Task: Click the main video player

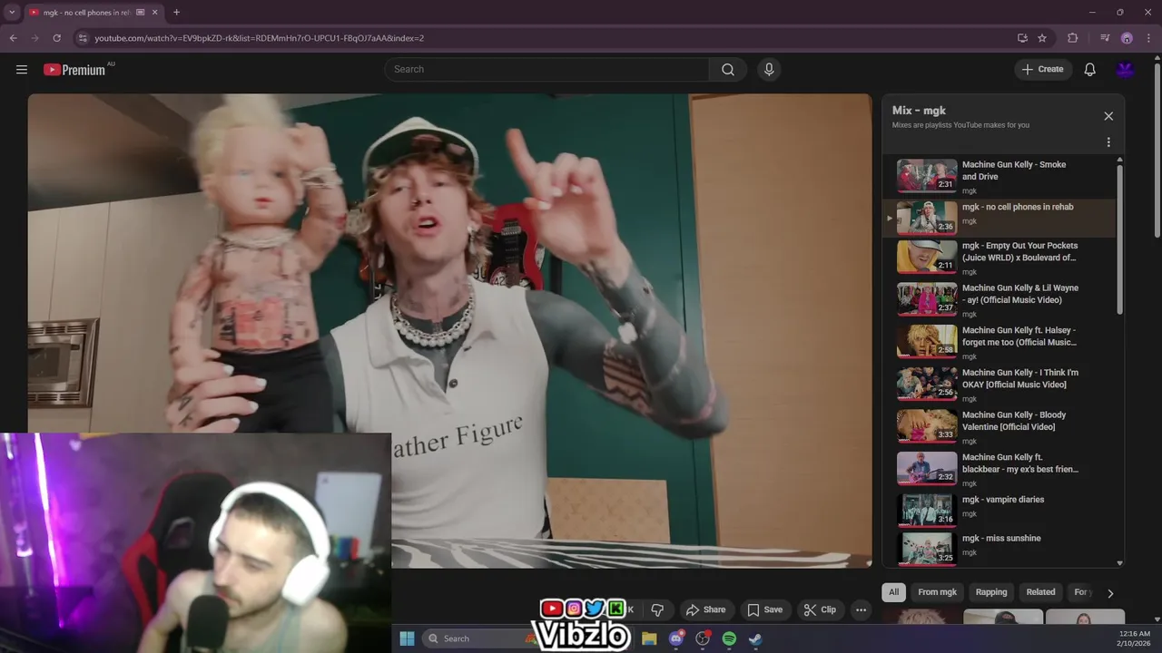Action: coord(449,331)
